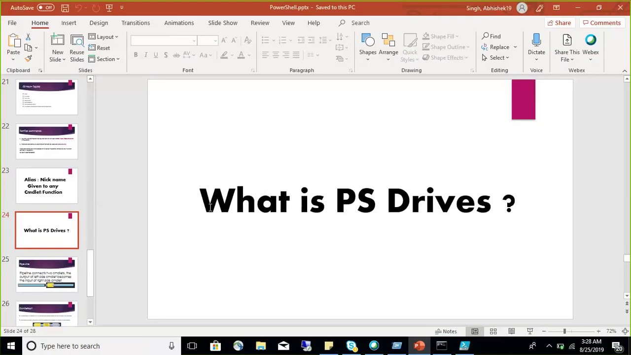Open the Insert ribbon tab
Image resolution: width=631 pixels, height=355 pixels.
(x=69, y=23)
